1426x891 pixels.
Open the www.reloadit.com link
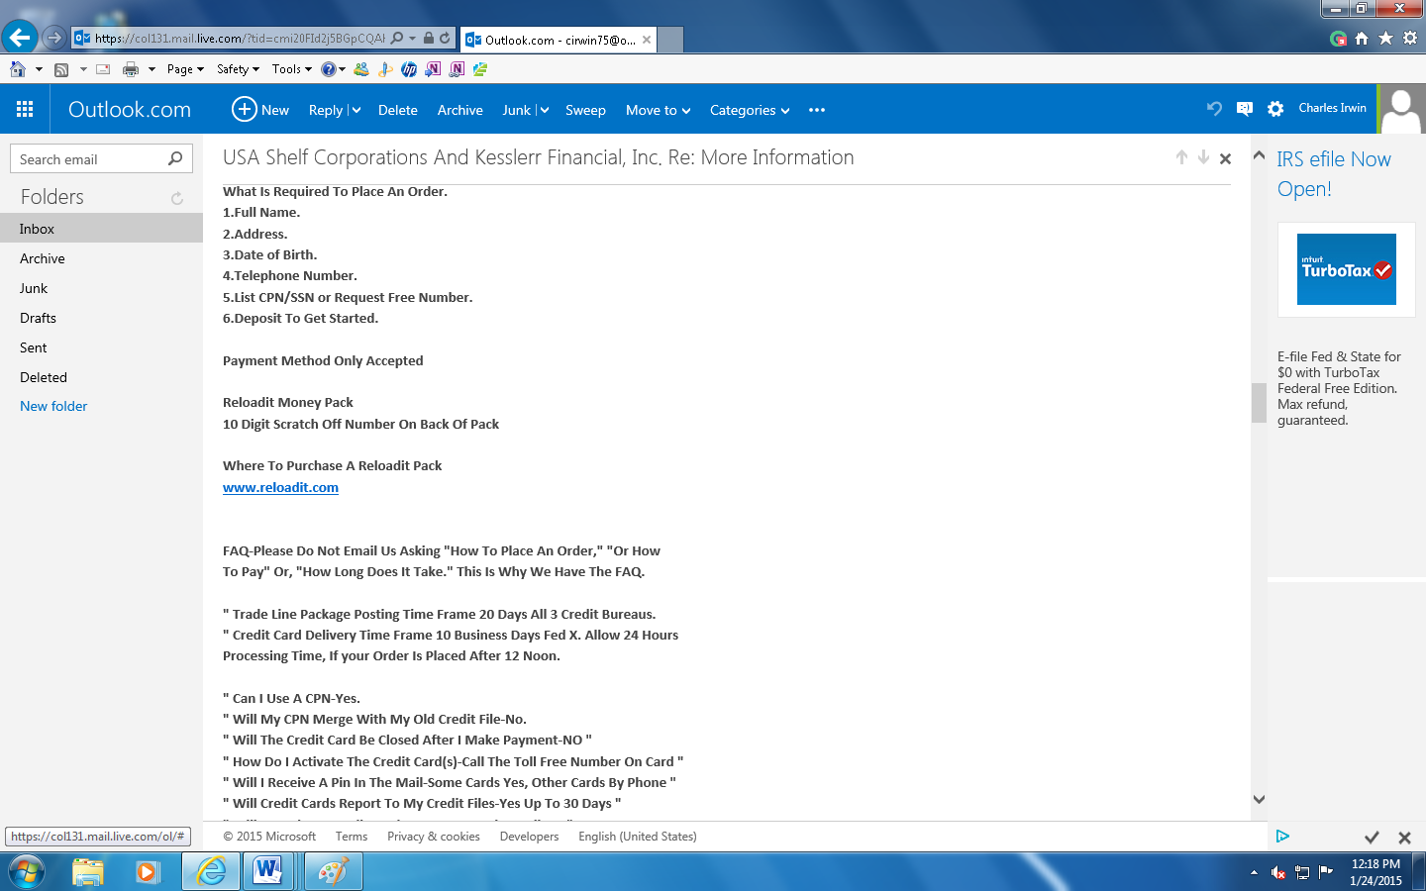[x=280, y=487]
